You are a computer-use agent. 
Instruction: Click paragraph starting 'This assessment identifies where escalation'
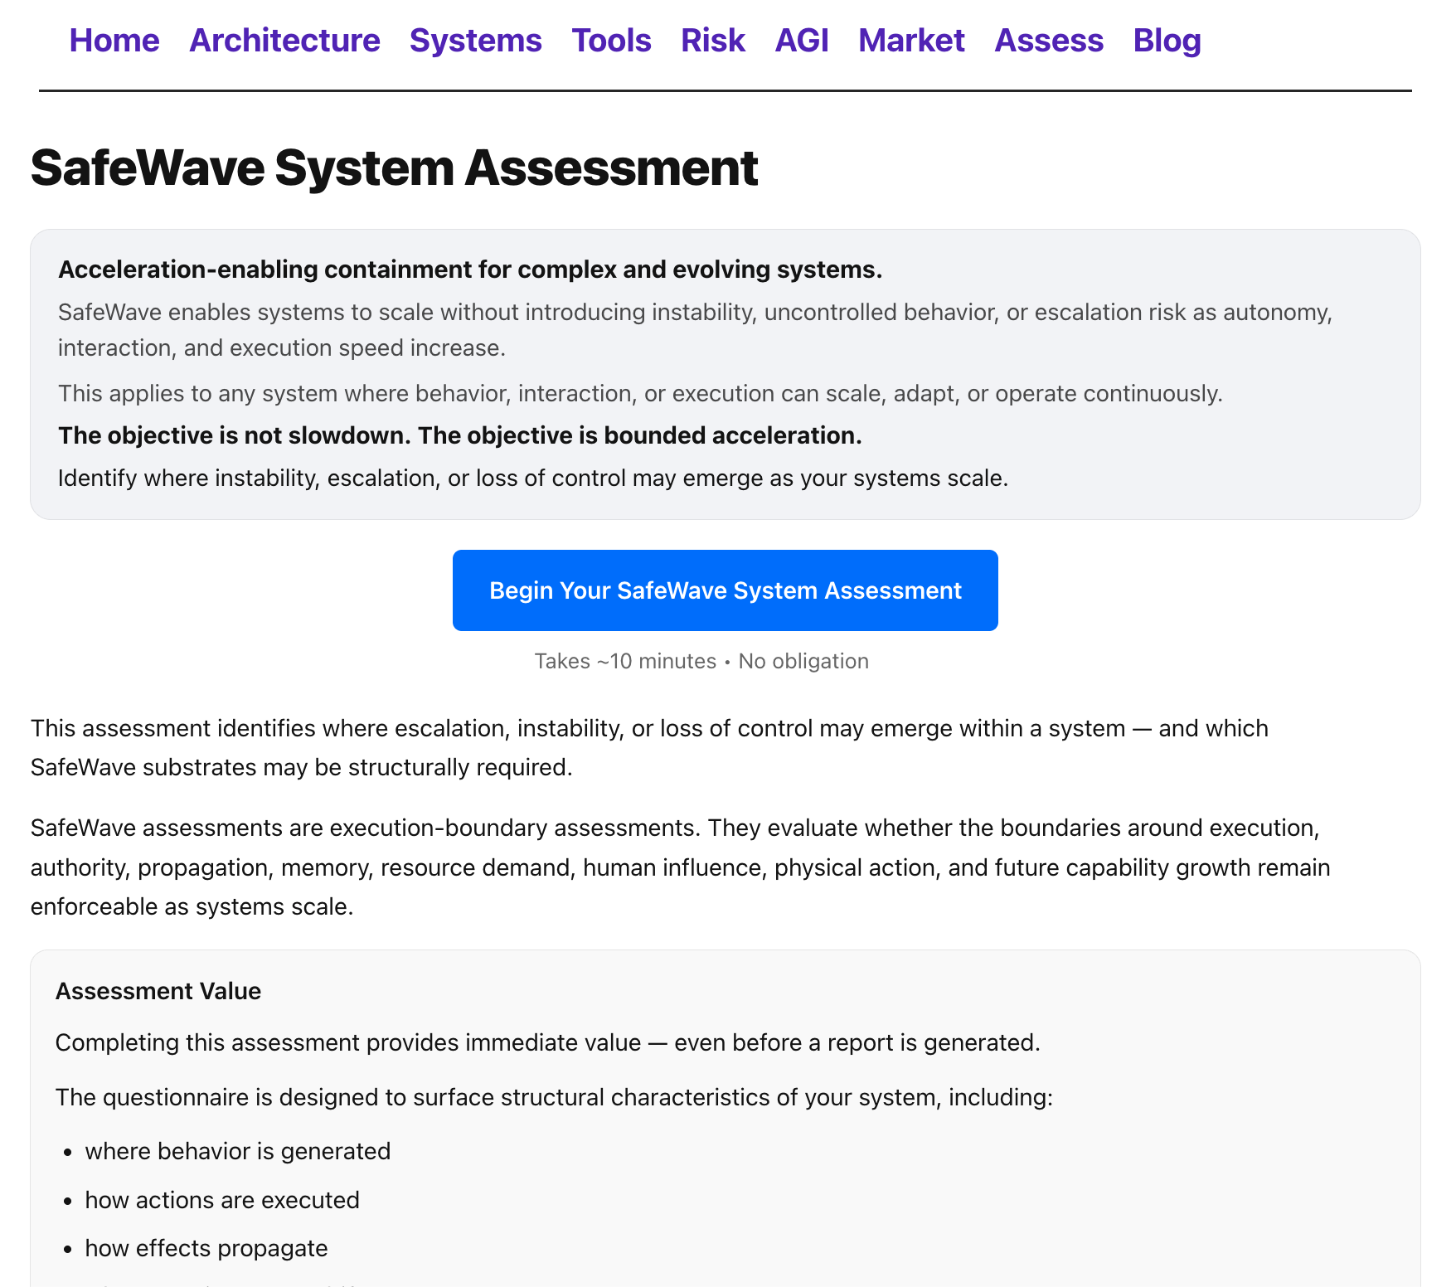(649, 748)
